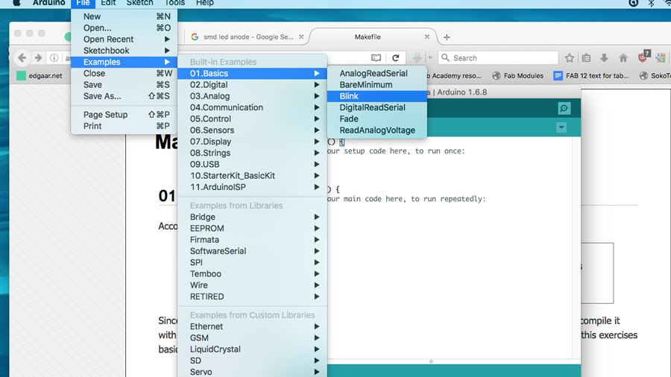Screen dimensions: 671x377
Task: Choose Close in File menu
Action: pos(124,74)
